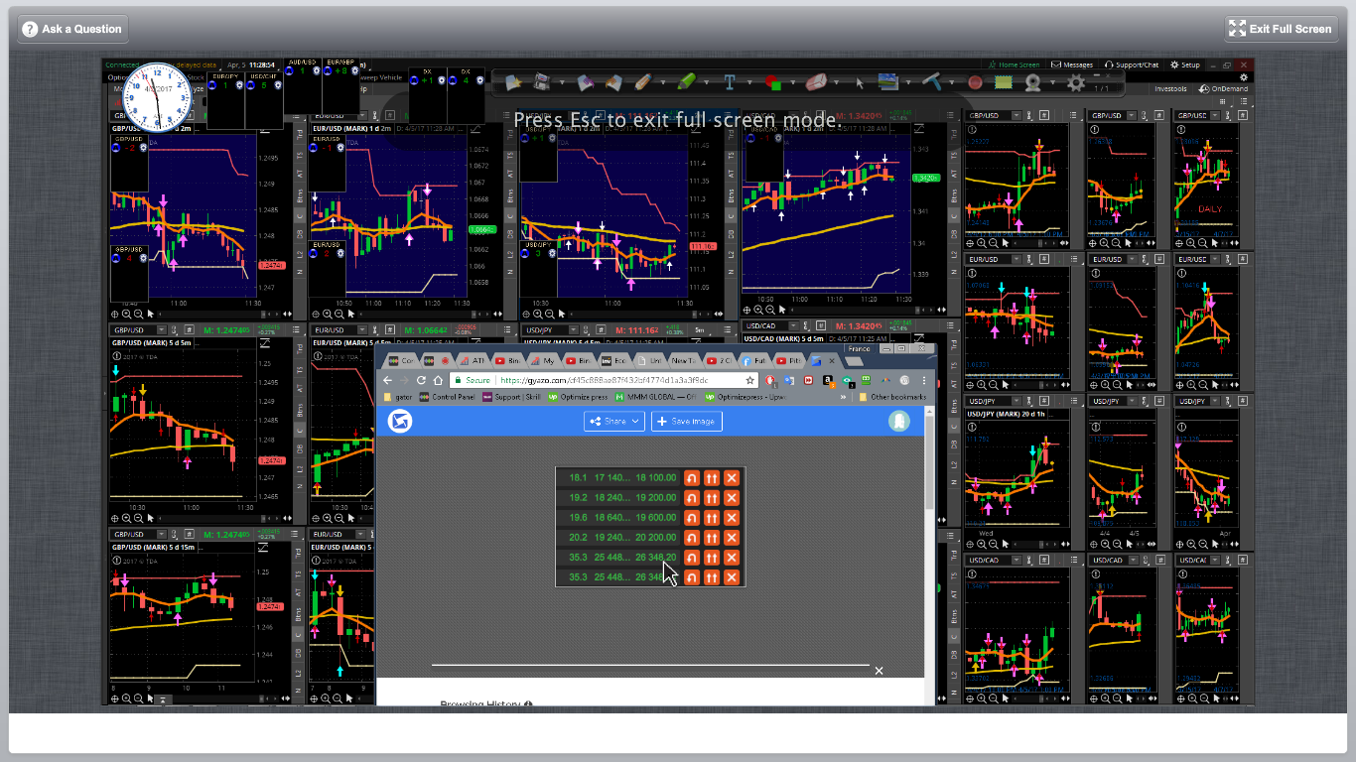Viewport: 1356px width, 762px height.
Task: Click the red record button in the toolbar
Action: [x=975, y=83]
